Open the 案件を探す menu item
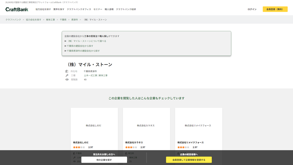 tap(59, 9)
